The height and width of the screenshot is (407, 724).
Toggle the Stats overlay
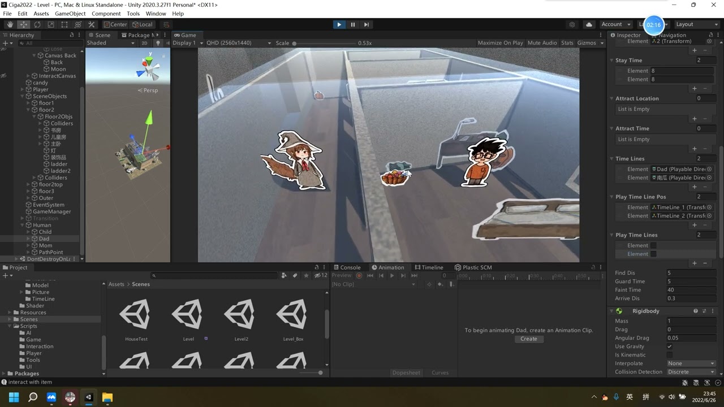567,43
